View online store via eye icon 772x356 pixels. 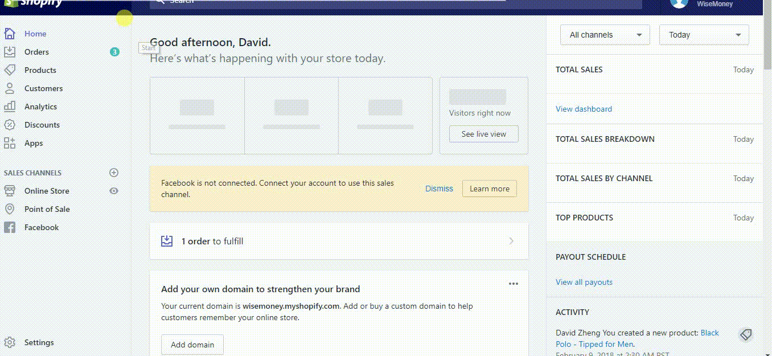[x=114, y=191]
